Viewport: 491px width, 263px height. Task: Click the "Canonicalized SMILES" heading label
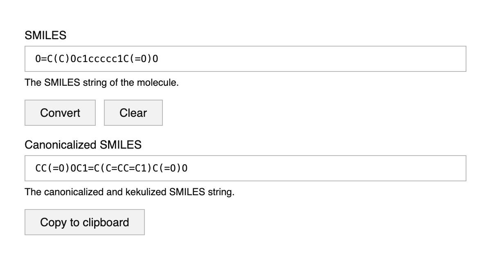tap(83, 145)
